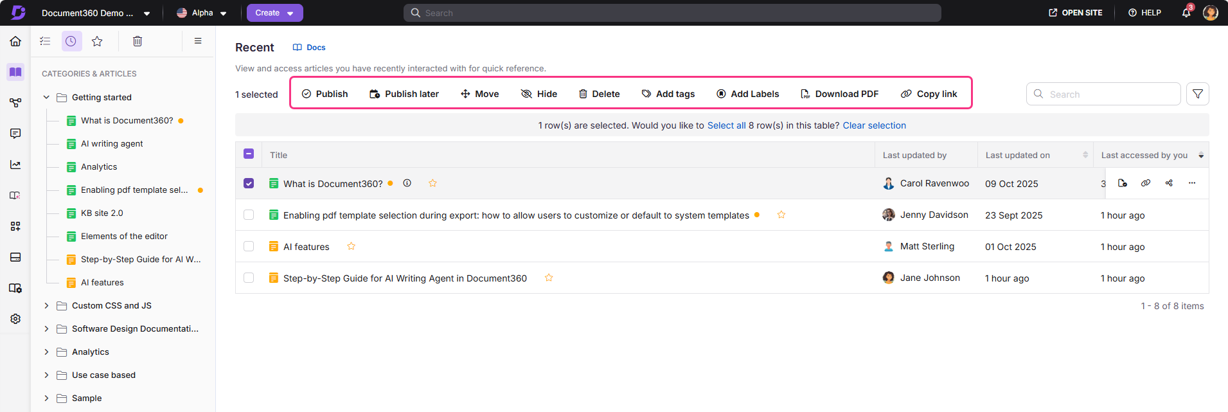Focus the global search field at top
Image resolution: width=1228 pixels, height=412 pixels.
point(672,13)
